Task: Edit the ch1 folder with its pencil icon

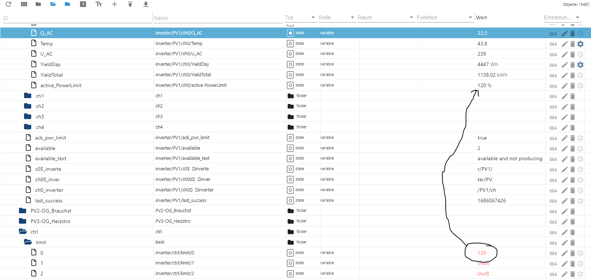Action: (564, 96)
